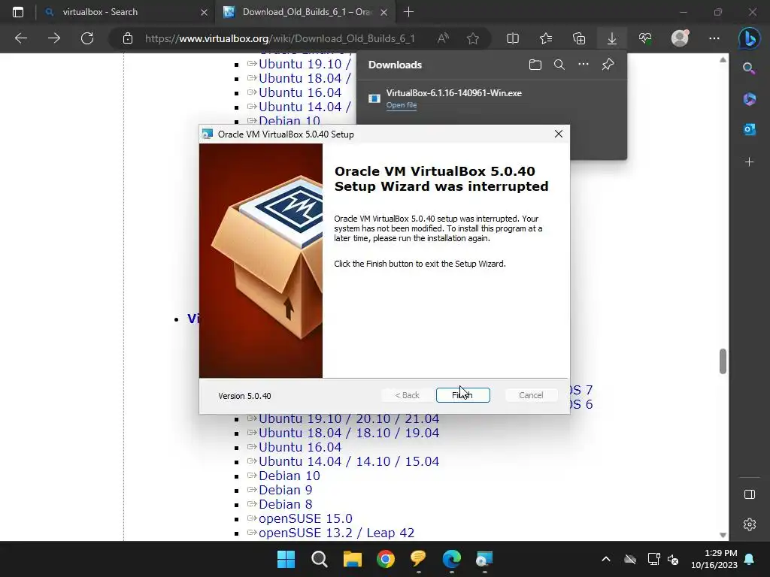The width and height of the screenshot is (770, 577).
Task: Click the address bar URL
Action: (280, 38)
